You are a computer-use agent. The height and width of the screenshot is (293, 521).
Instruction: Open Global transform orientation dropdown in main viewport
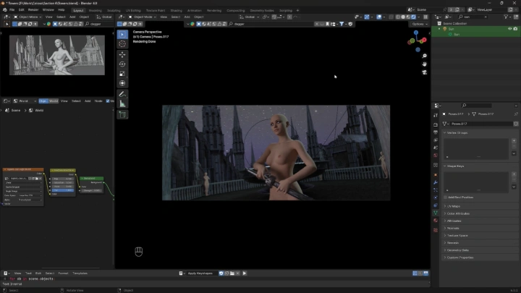pyautogui.click(x=250, y=17)
